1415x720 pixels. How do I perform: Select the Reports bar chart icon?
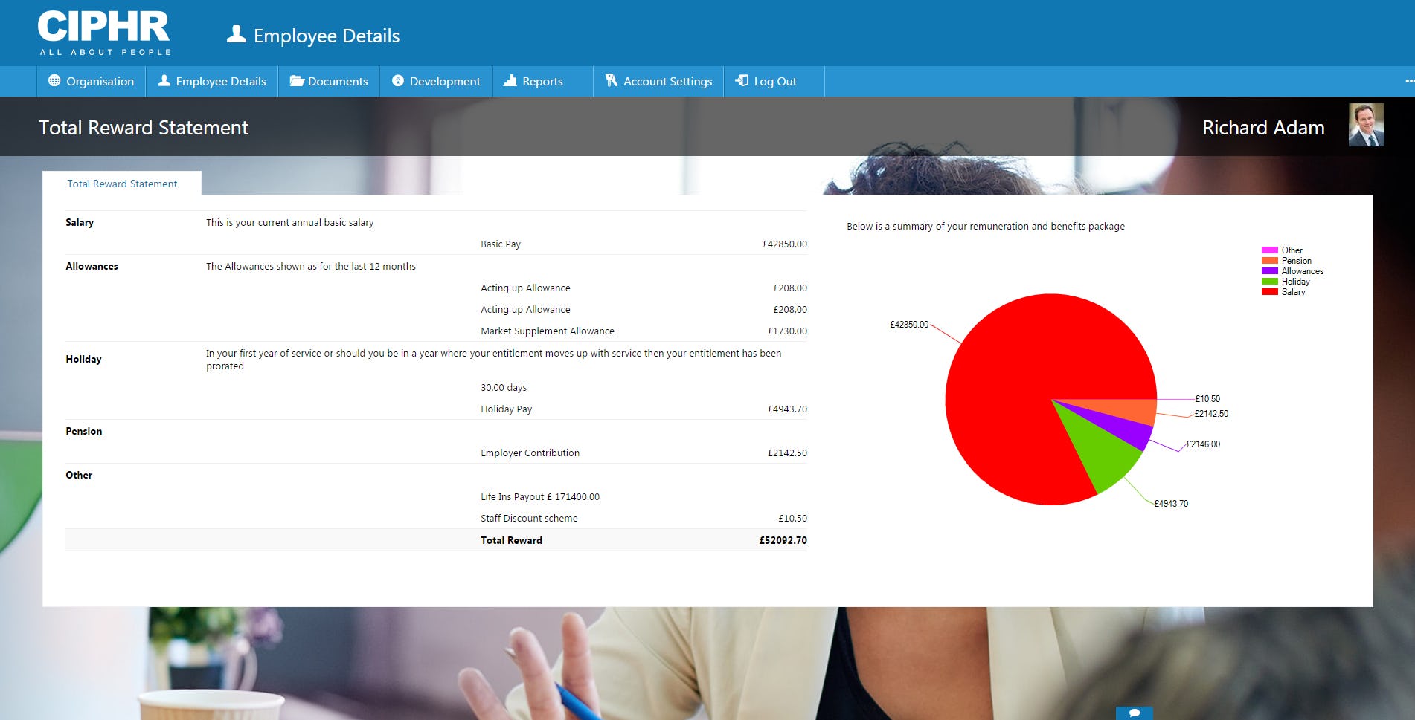tap(510, 81)
